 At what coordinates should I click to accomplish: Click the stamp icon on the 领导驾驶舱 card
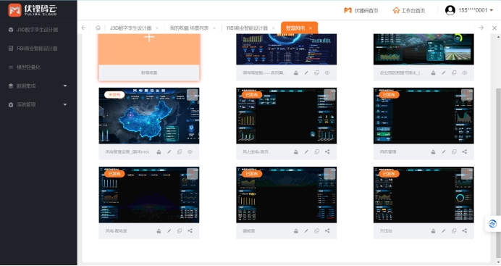coord(296,73)
